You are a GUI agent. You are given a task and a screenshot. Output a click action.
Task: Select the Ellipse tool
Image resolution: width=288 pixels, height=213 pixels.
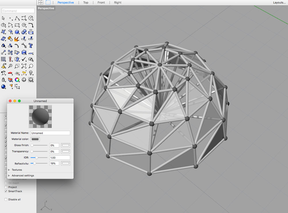(x=3, y=25)
